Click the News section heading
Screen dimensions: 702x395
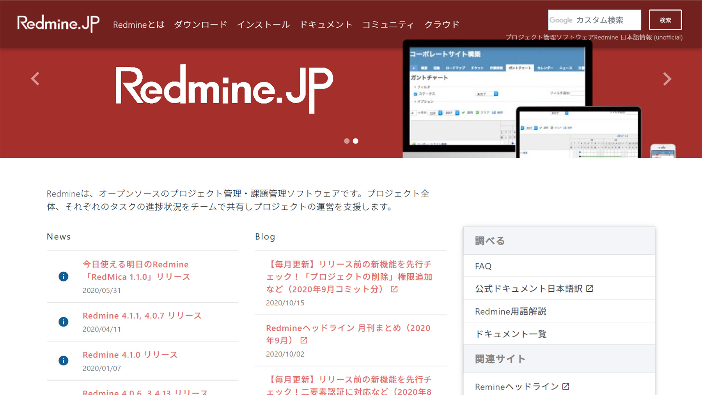[59, 237]
